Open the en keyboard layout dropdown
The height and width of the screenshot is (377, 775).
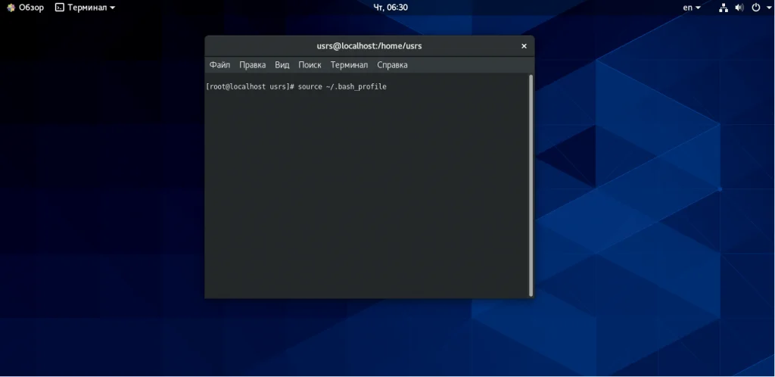point(692,8)
